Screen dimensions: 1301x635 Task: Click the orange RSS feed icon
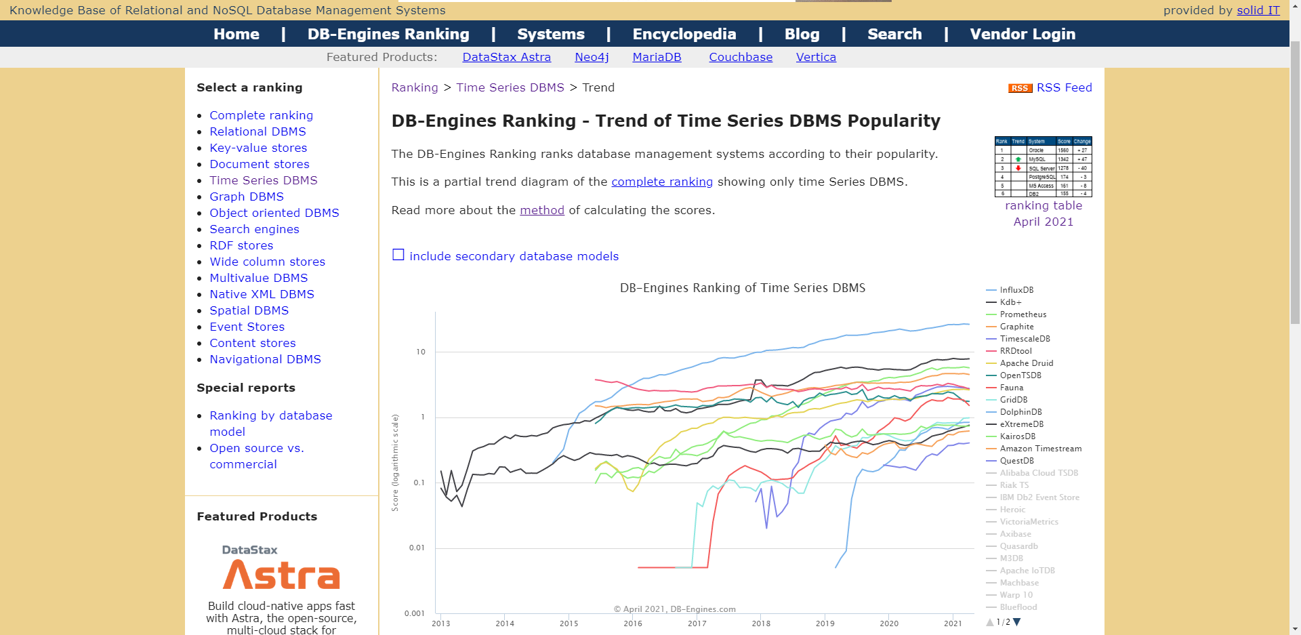pos(1020,88)
